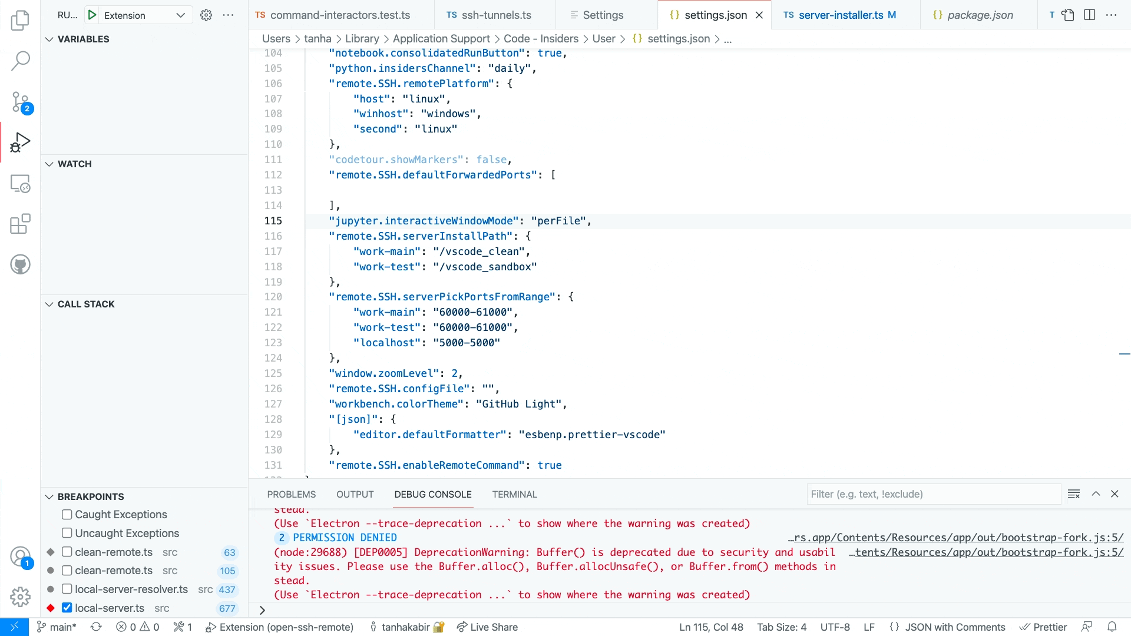Enable clean-remote.ts line 105 breakpoint
The height and width of the screenshot is (636, 1131).
tap(67, 571)
